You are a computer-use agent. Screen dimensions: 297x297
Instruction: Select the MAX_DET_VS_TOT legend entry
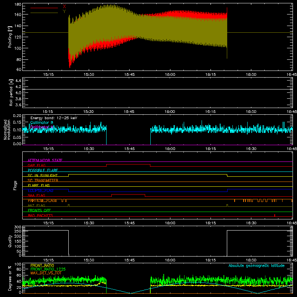46,273
